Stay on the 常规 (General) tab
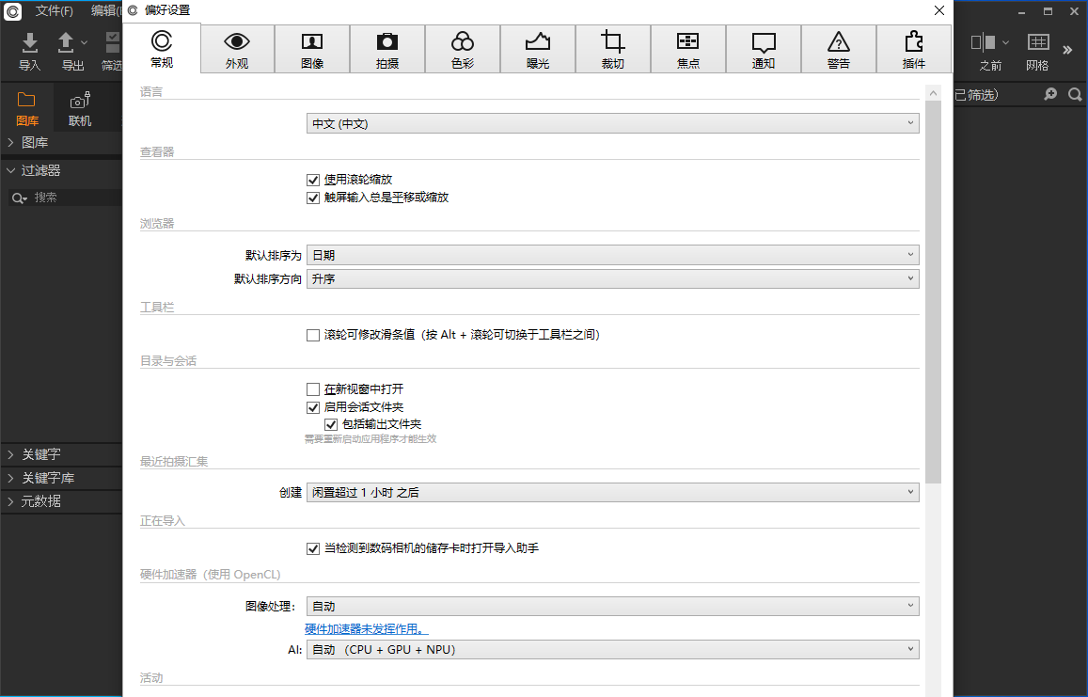This screenshot has height=697, width=1088. 161,48
